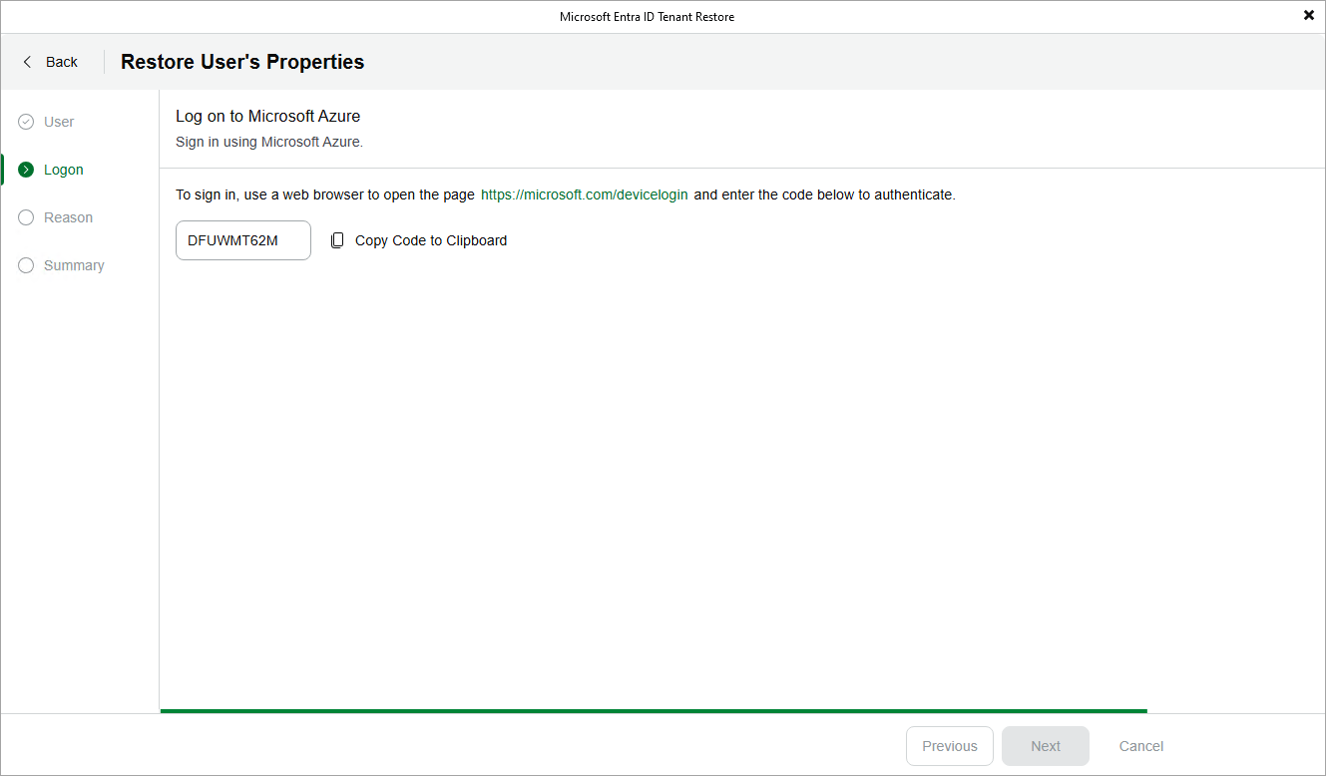Go back using the Back label

pyautogui.click(x=62, y=62)
